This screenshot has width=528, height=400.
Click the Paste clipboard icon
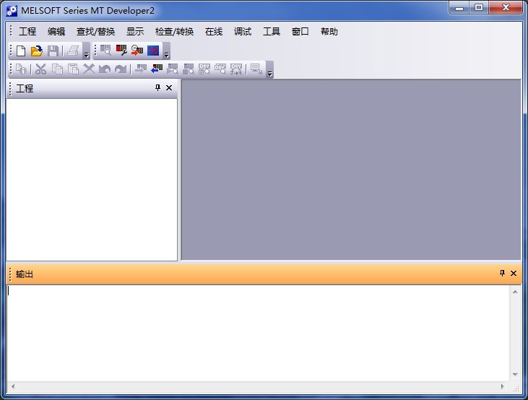tap(73, 69)
